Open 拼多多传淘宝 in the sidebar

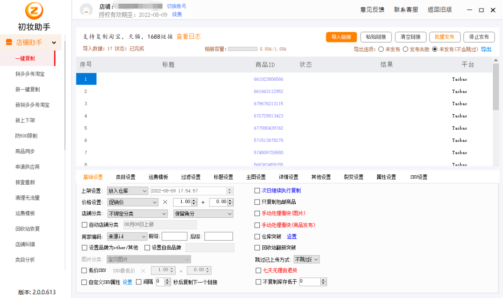30,74
